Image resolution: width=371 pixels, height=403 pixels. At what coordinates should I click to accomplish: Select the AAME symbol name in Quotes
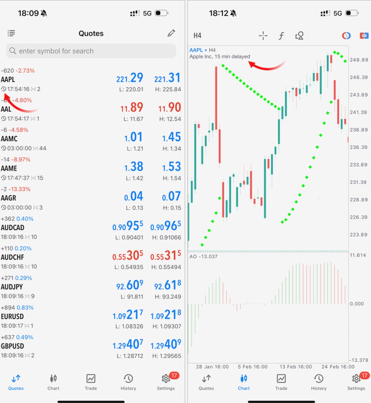[9, 168]
